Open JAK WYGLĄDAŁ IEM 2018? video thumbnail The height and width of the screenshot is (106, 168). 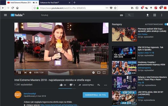[124, 98]
